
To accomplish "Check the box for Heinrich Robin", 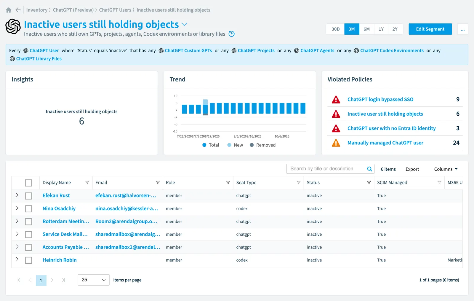I will (x=28, y=260).
